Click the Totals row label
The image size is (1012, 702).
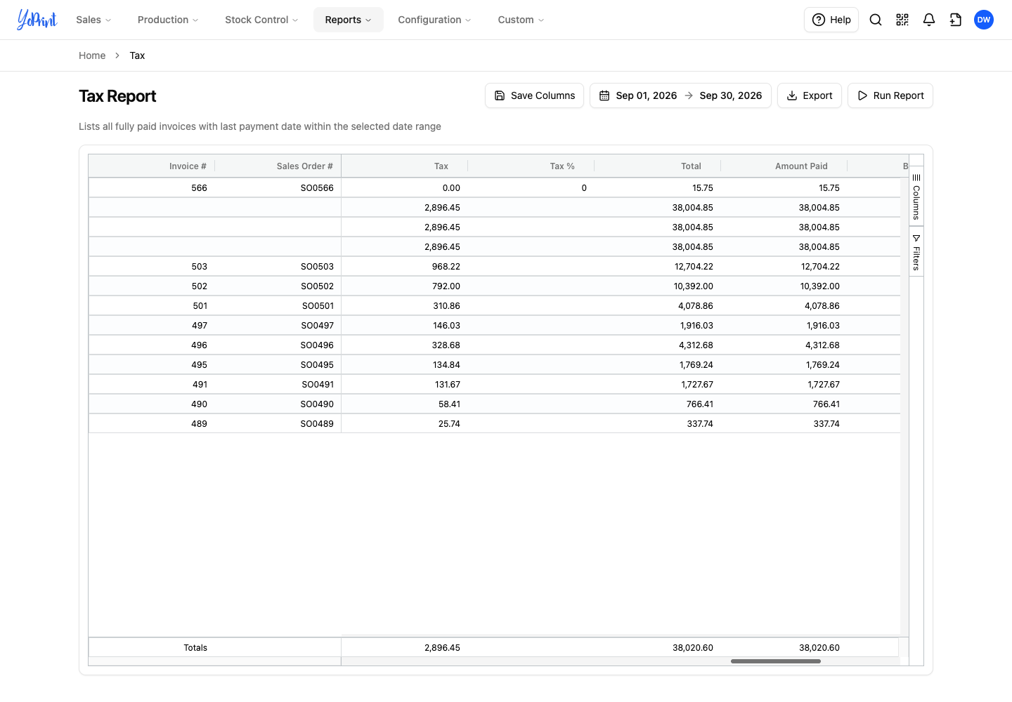tap(195, 648)
